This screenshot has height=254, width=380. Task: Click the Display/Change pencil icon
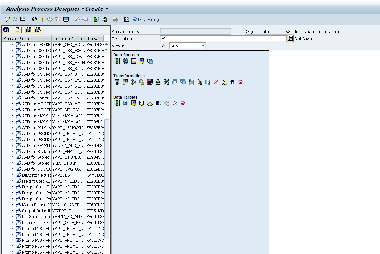click(7, 19)
